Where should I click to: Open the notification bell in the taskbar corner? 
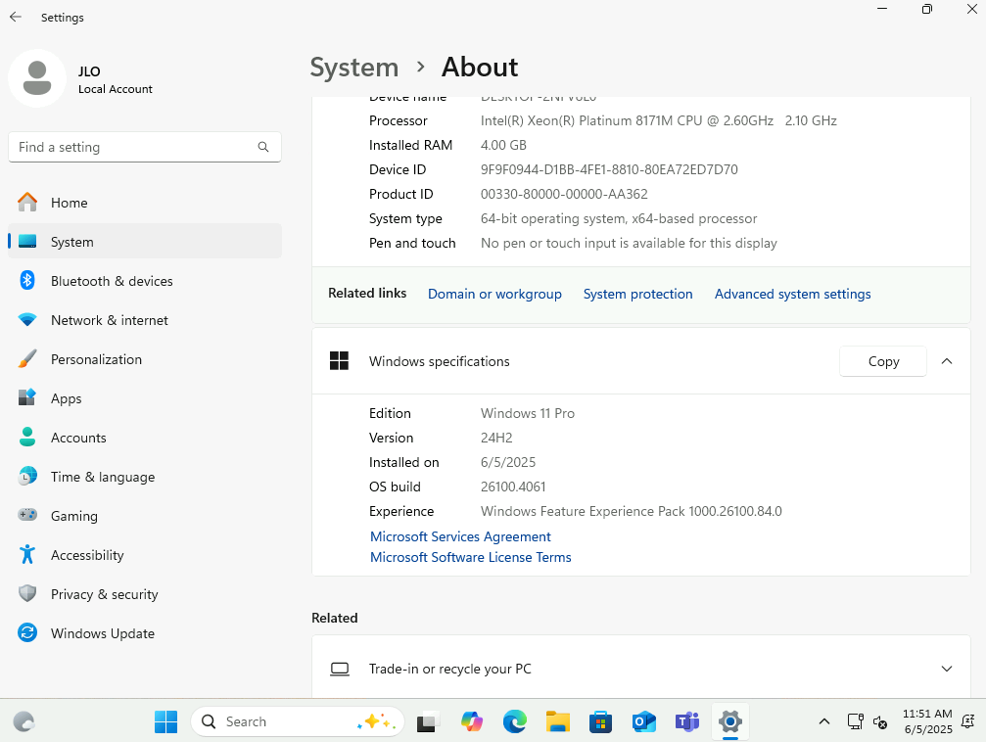click(x=968, y=721)
